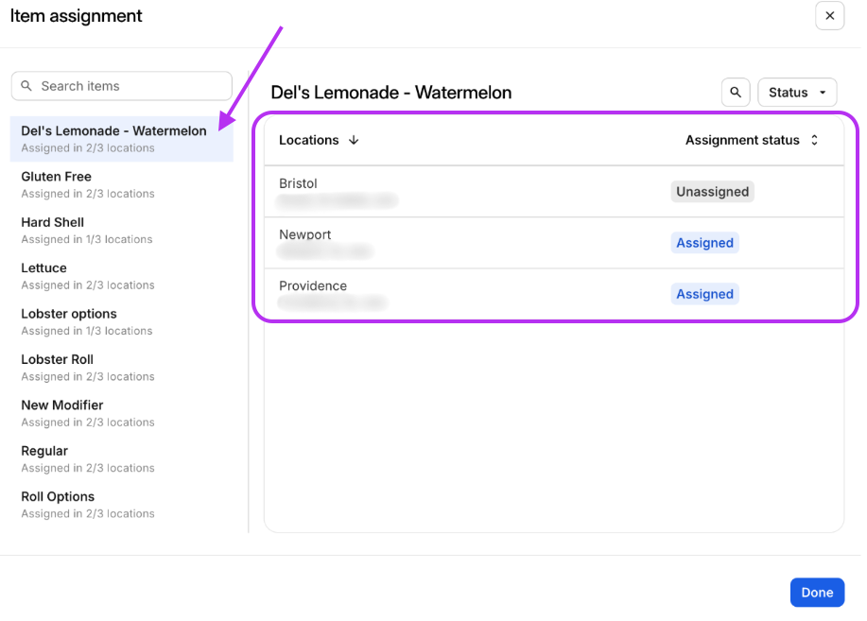Select the Lettuce item
Screen dimensions: 867x621
pos(122,276)
